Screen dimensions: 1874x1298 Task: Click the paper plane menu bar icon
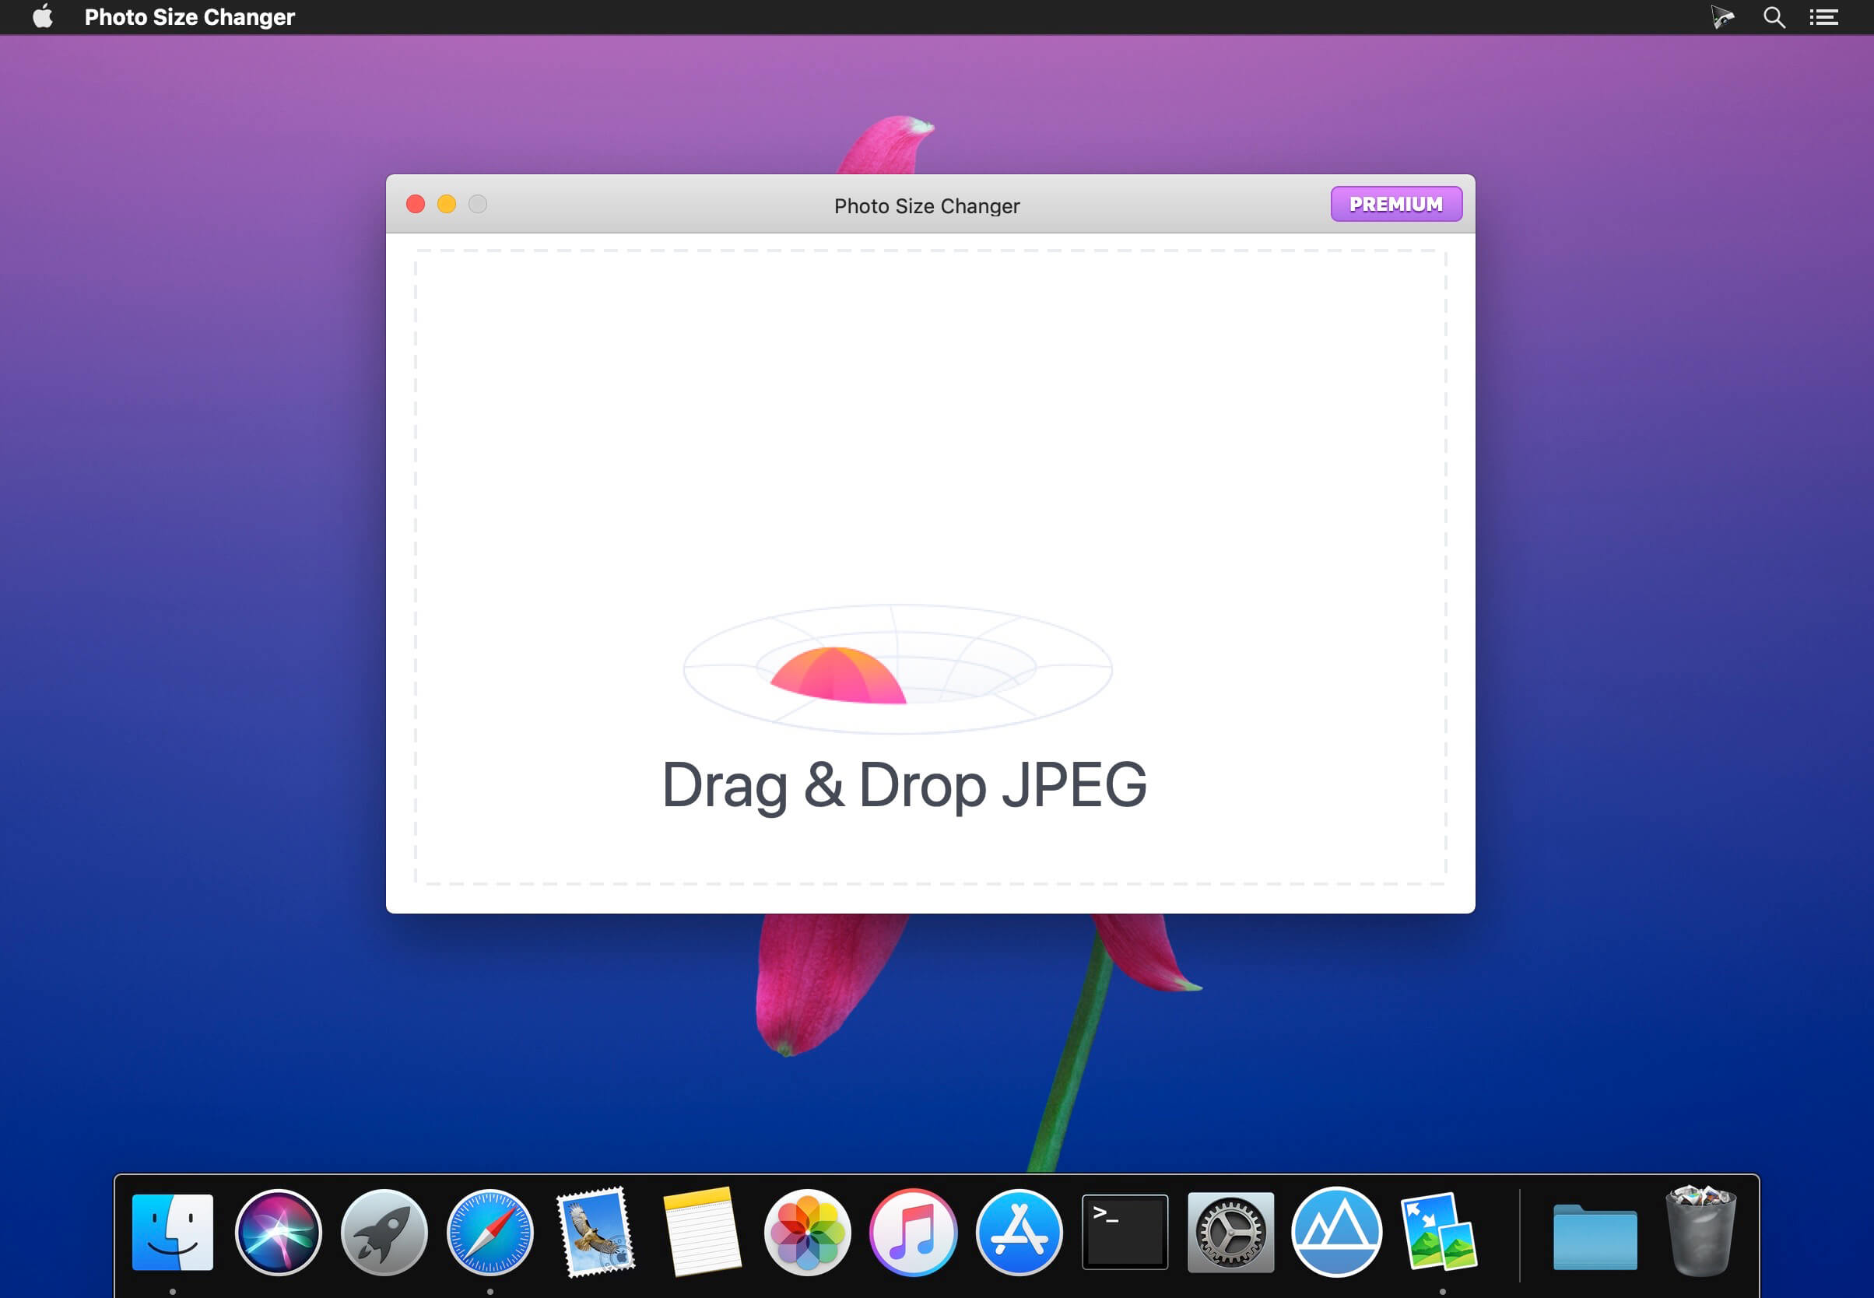pyautogui.click(x=1721, y=17)
